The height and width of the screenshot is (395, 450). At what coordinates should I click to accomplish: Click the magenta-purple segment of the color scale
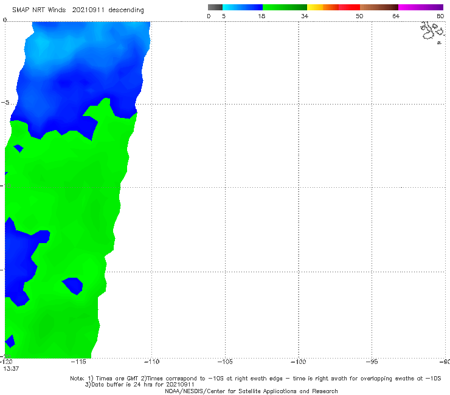pos(421,7)
